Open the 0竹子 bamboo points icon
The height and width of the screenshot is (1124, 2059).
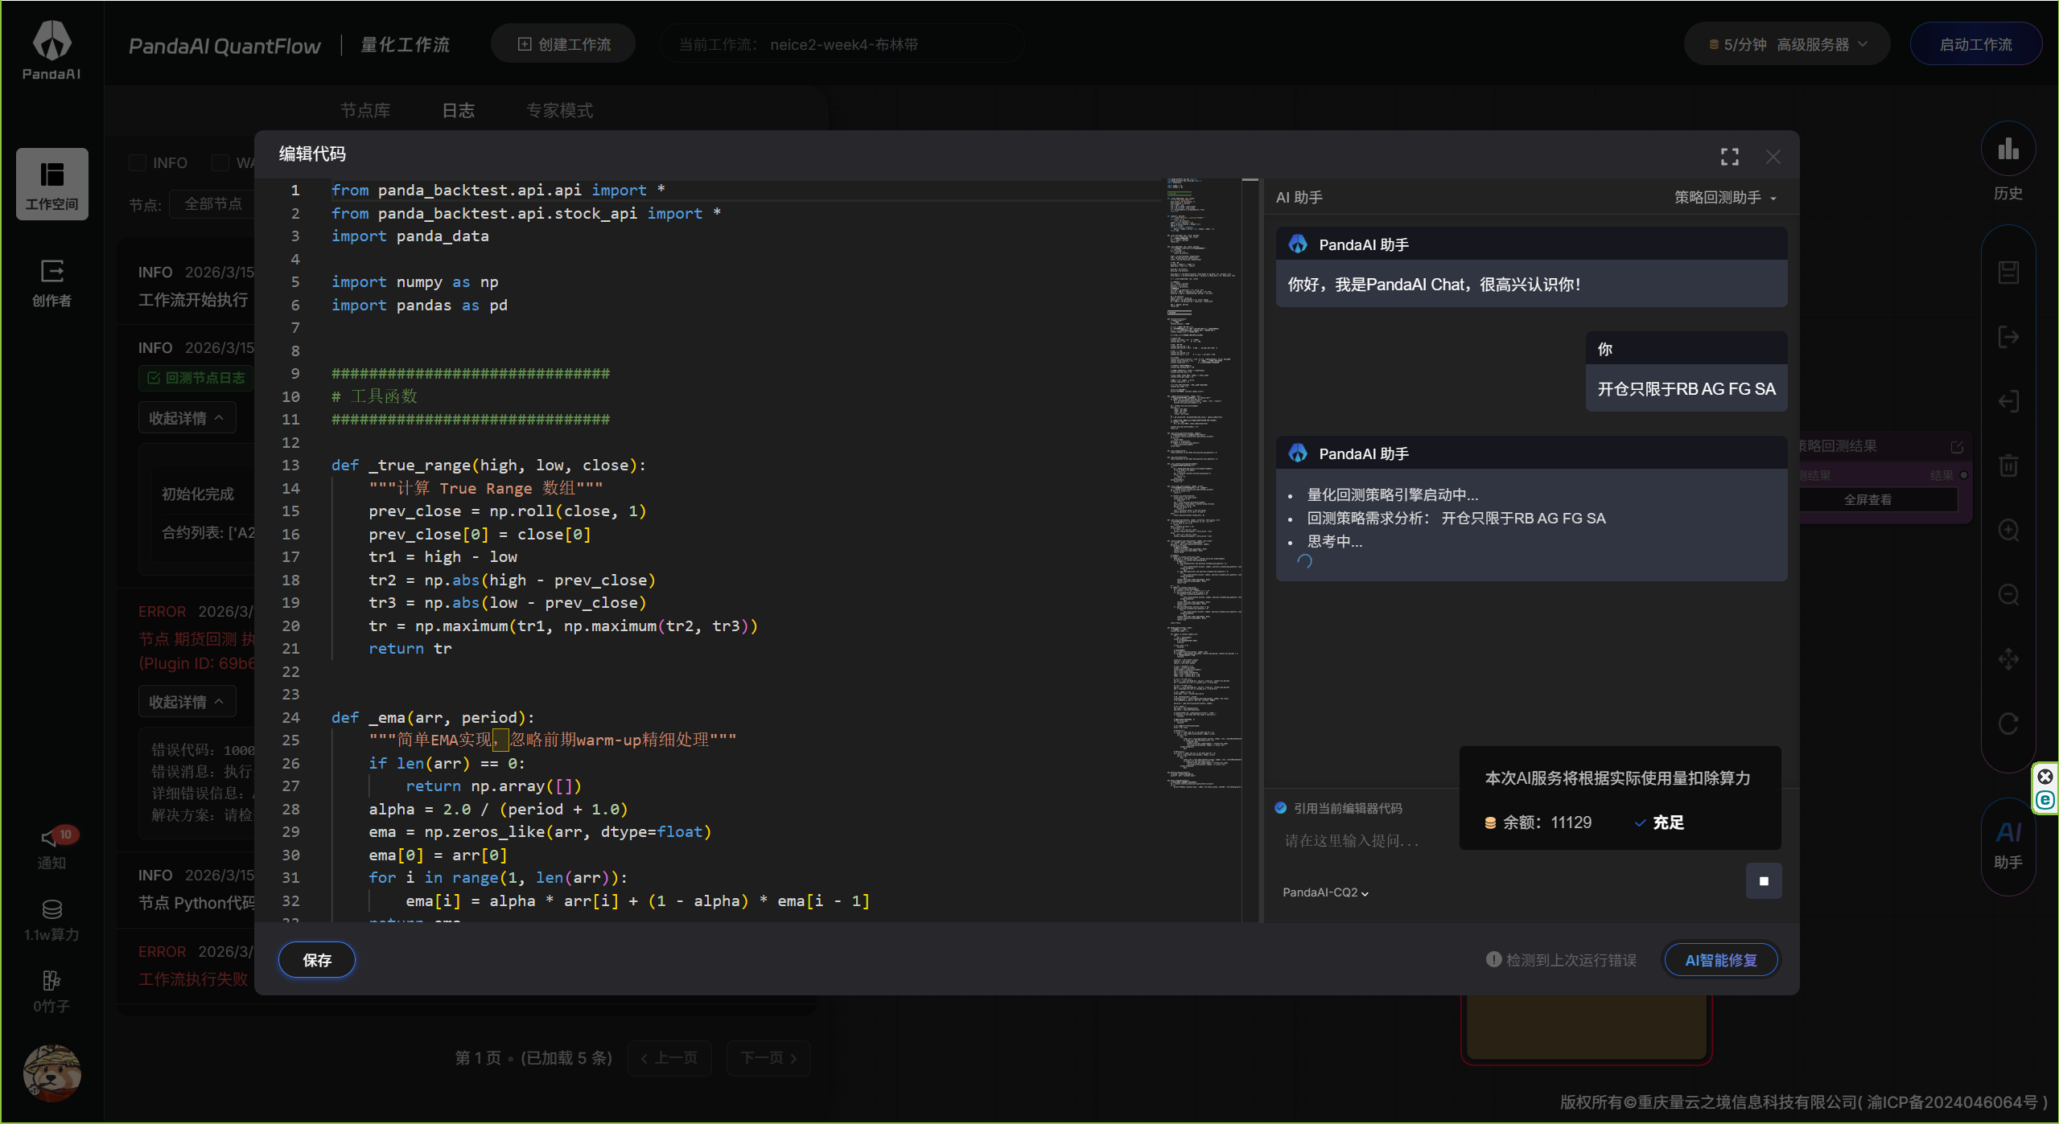pyautogui.click(x=52, y=991)
